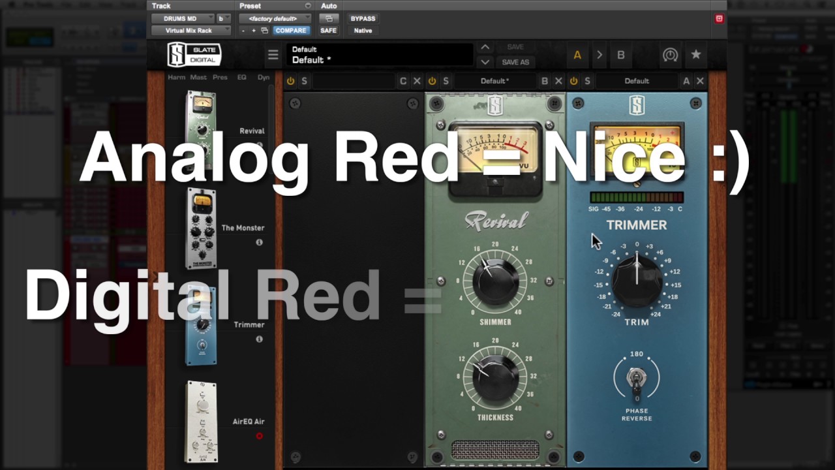Click the minus previous preset button
This screenshot has width=835, height=470.
tap(243, 31)
